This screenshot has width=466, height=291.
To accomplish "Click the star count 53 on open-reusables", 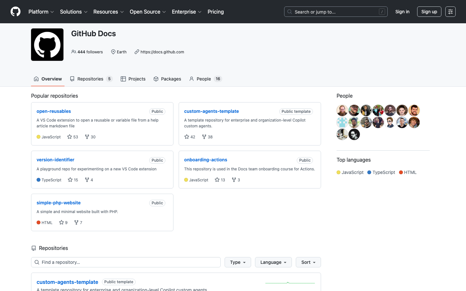I will [x=72, y=137].
